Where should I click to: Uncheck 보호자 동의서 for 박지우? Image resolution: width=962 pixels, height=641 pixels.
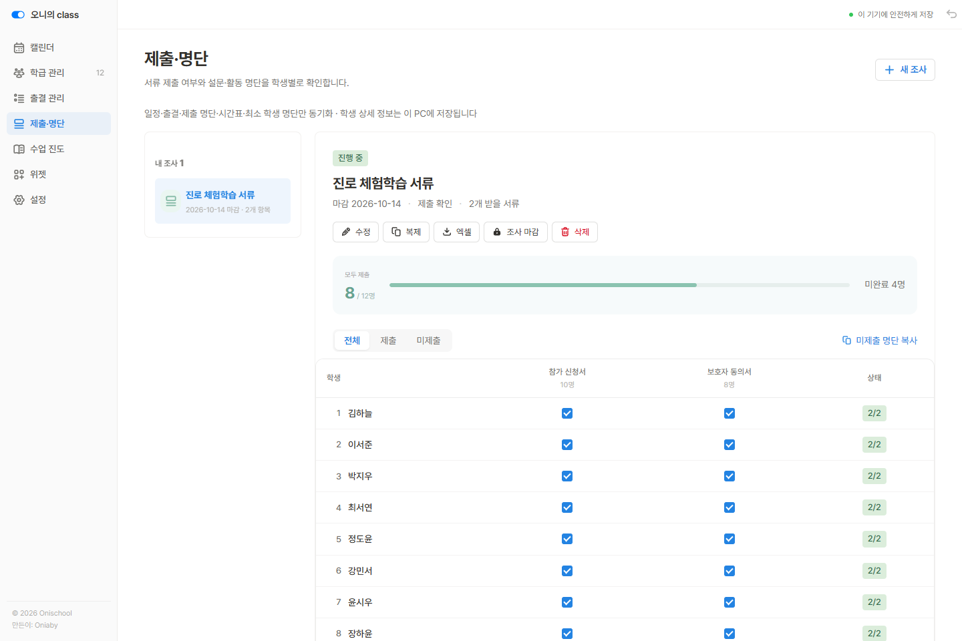coord(730,476)
